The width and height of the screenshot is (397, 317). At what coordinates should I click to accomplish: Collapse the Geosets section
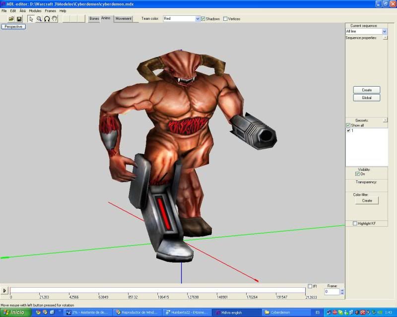pos(385,120)
